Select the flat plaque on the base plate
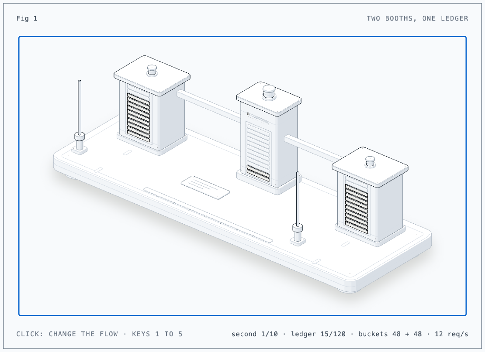485x352 pixels. [205, 188]
